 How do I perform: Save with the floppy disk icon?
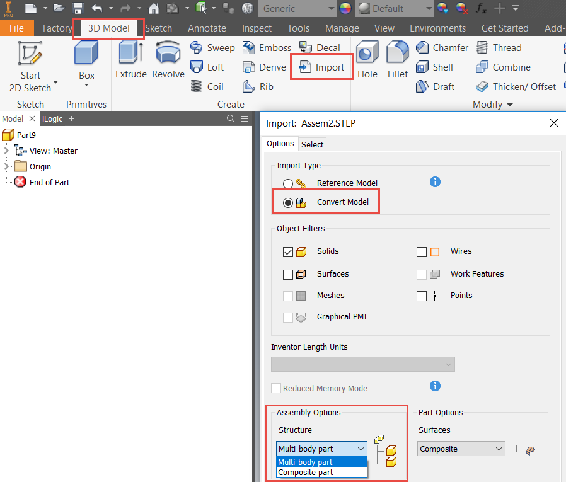point(78,8)
